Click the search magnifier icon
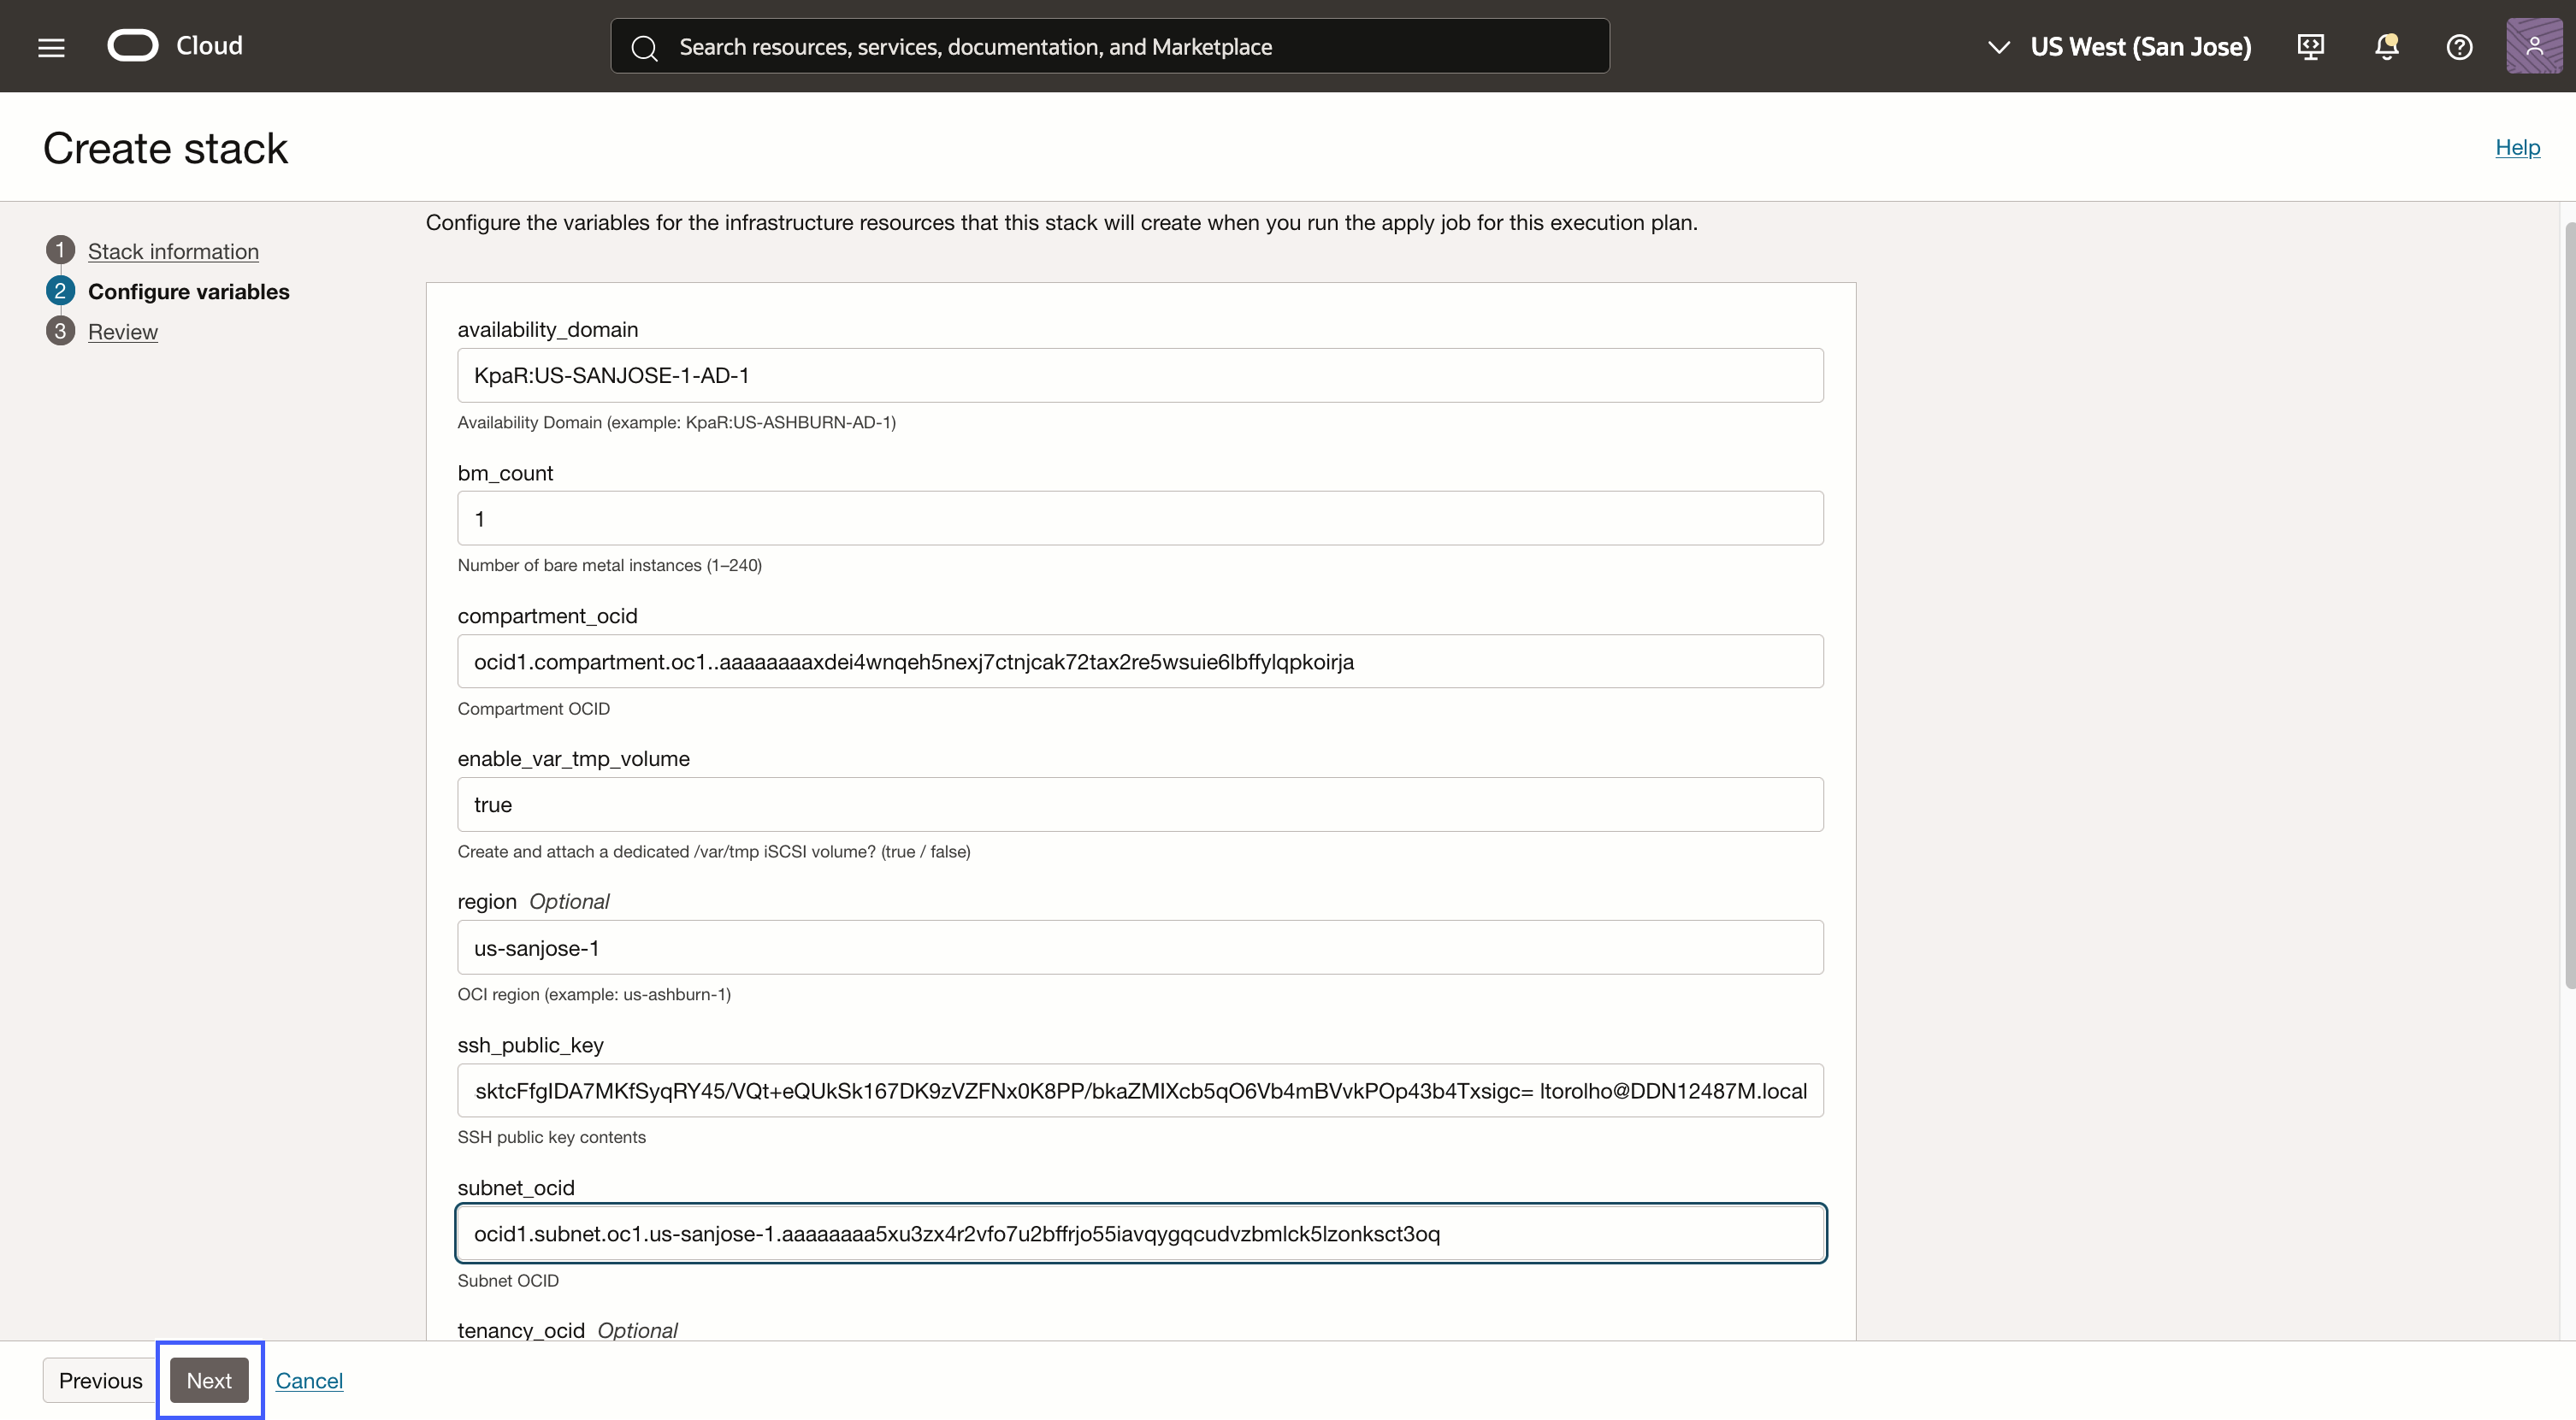This screenshot has height=1420, width=2576. pyautogui.click(x=645, y=47)
